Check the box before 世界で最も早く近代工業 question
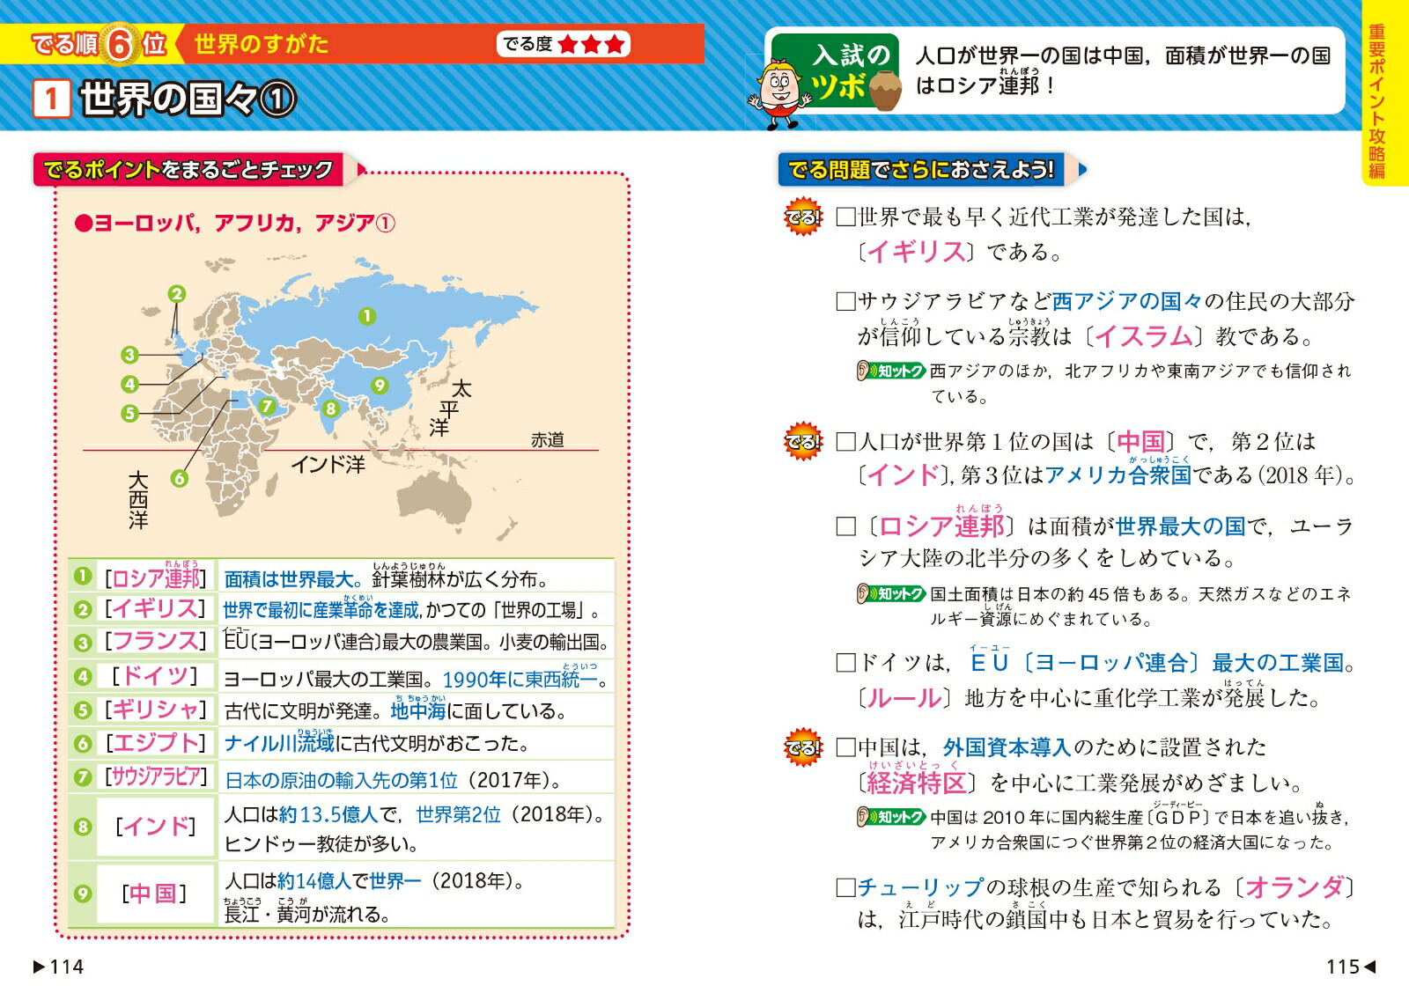Screen dimensions: 1409x993 (845, 217)
